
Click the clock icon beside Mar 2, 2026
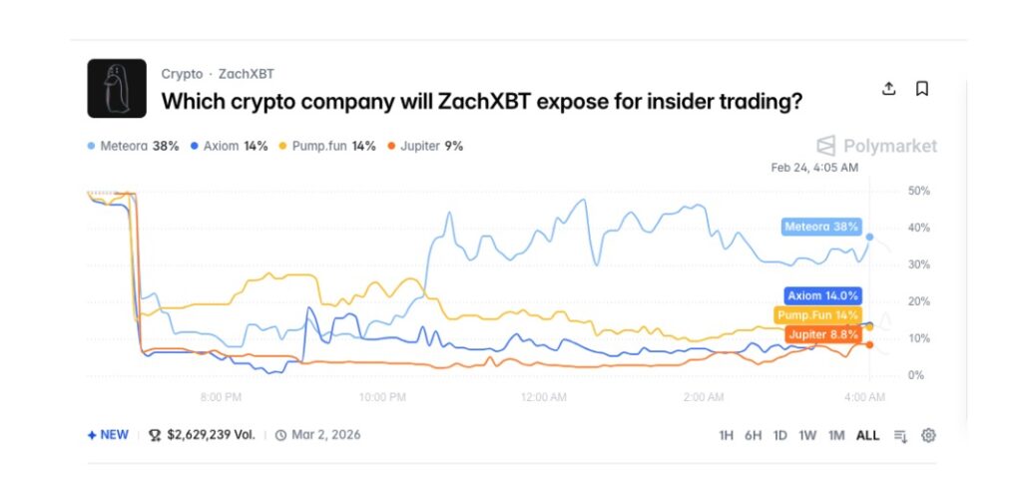pyautogui.click(x=281, y=435)
